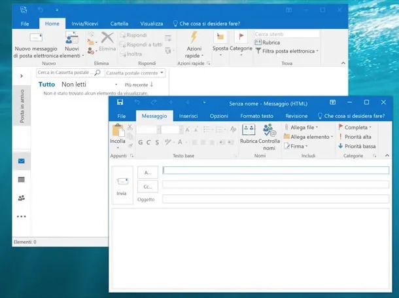Click the Mail envelope icon in sidebar
399x298 pixels.
(22, 161)
